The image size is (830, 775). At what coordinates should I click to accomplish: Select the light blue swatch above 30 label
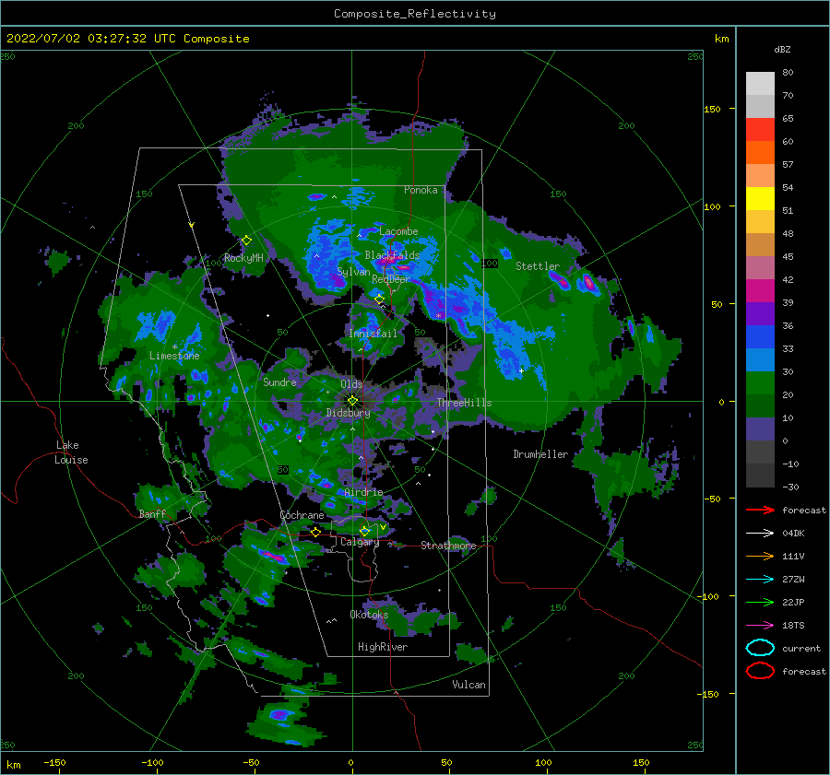[760, 359]
